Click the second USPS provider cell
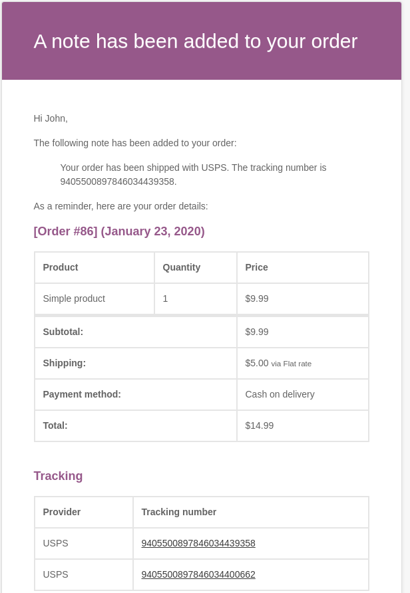This screenshot has width=410, height=593. [84, 574]
